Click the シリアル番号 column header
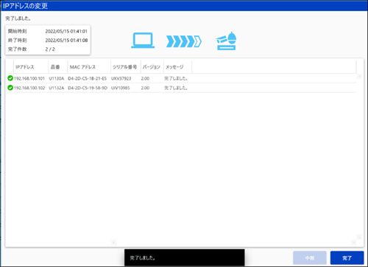This screenshot has width=368, height=267. pos(126,67)
